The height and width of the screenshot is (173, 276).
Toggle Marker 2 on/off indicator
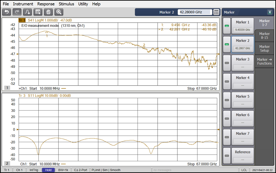coord(227,45)
